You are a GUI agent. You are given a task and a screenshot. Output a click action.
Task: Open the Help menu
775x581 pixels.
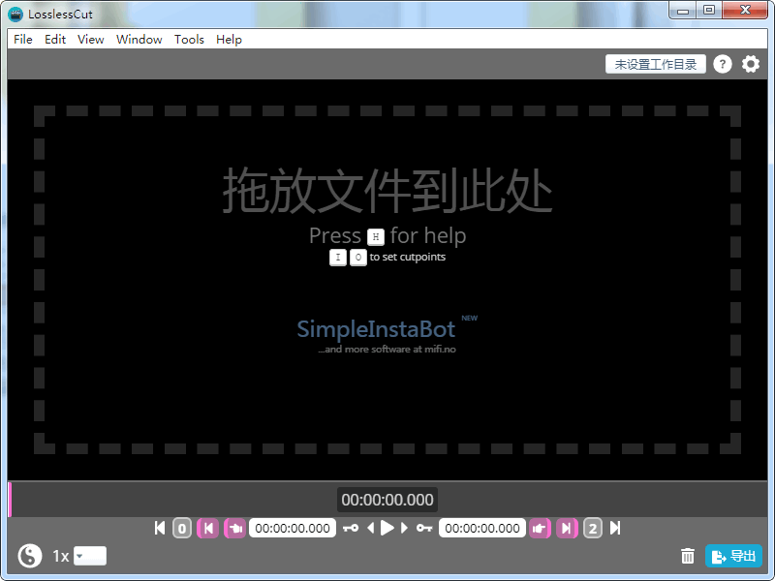229,39
